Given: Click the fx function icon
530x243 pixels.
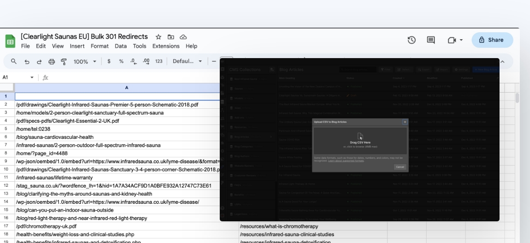Looking at the screenshot, I should pos(45,77).
